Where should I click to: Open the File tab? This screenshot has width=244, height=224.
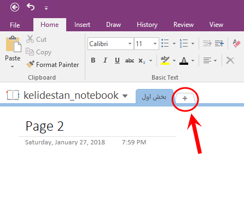(15, 25)
